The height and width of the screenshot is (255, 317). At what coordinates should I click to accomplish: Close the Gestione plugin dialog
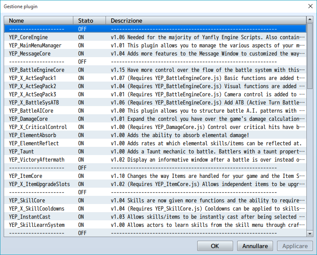point(310,6)
